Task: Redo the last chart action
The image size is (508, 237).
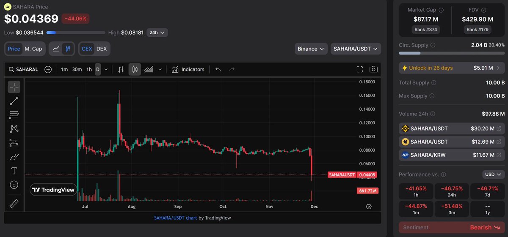Action: [x=232, y=69]
